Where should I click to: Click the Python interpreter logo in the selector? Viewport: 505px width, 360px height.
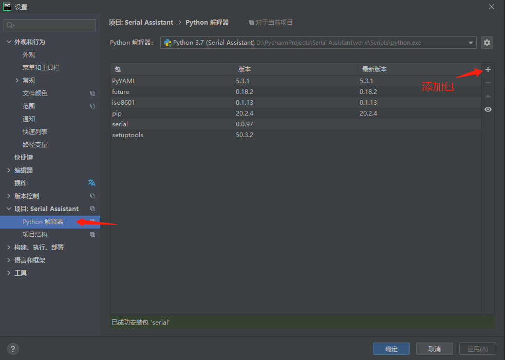pos(167,43)
